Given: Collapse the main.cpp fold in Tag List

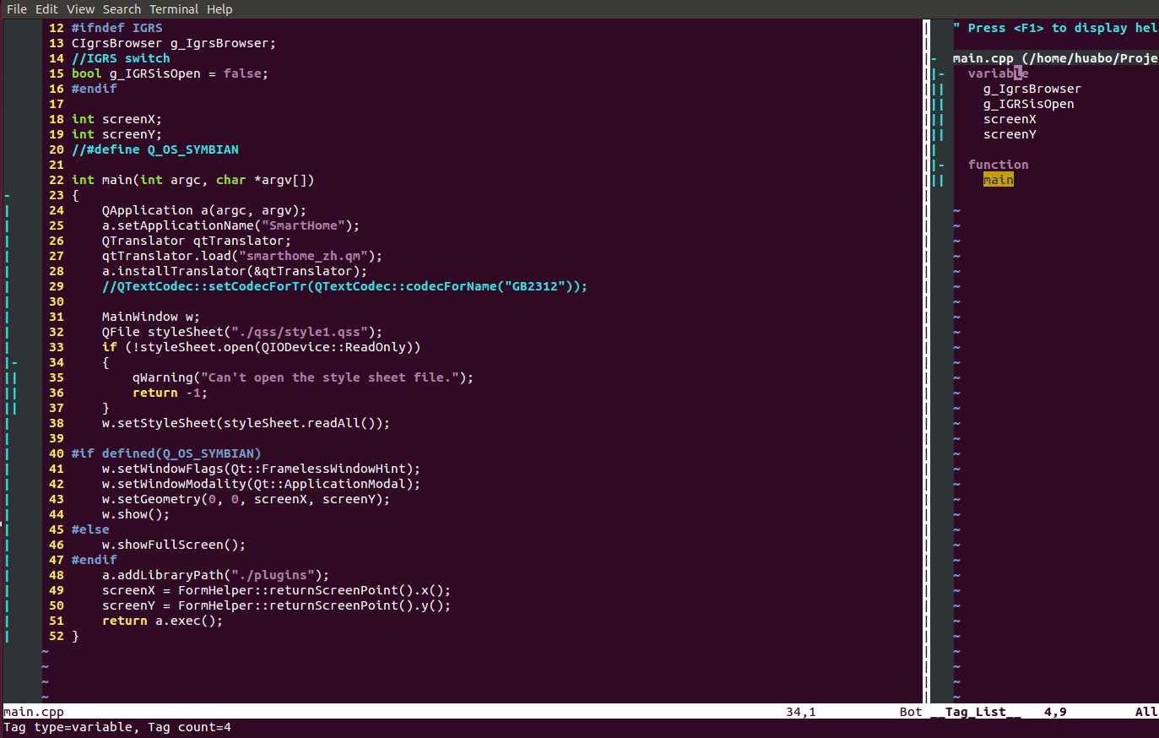Looking at the screenshot, I should 934,58.
